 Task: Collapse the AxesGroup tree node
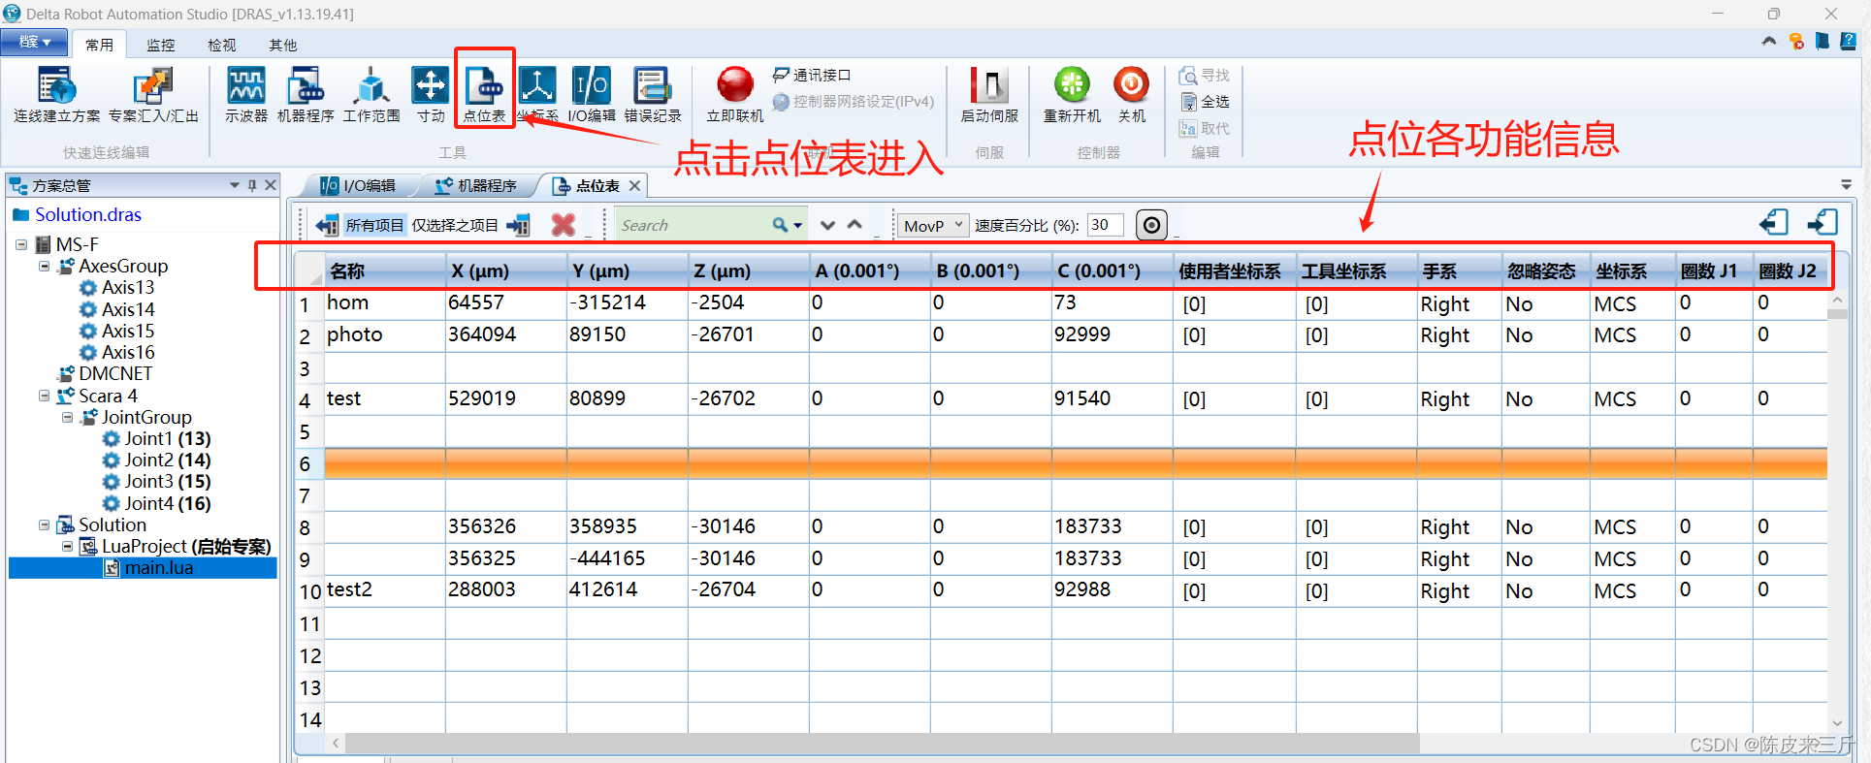(x=44, y=266)
